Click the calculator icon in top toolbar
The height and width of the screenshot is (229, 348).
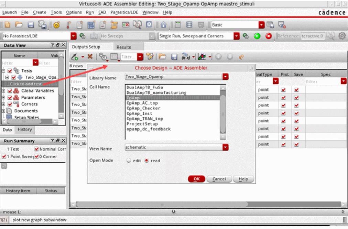(x=178, y=24)
